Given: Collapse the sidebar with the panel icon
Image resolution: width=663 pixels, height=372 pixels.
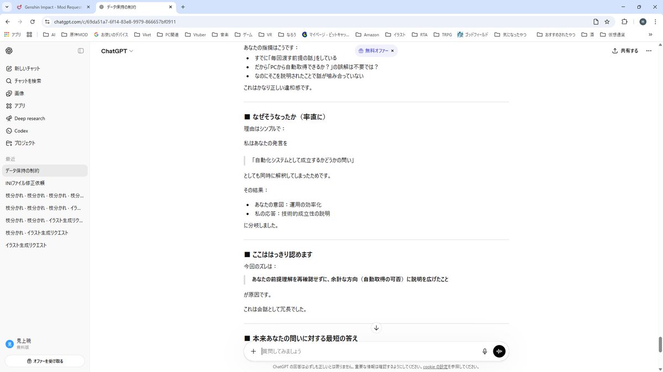Looking at the screenshot, I should click(81, 51).
